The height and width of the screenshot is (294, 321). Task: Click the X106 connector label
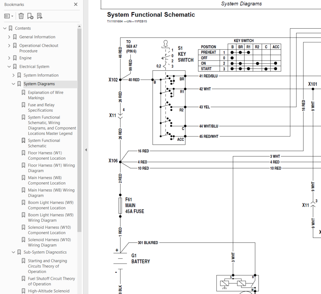coord(113,161)
